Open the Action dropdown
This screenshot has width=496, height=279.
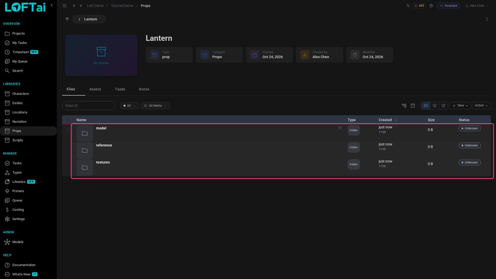[481, 105]
